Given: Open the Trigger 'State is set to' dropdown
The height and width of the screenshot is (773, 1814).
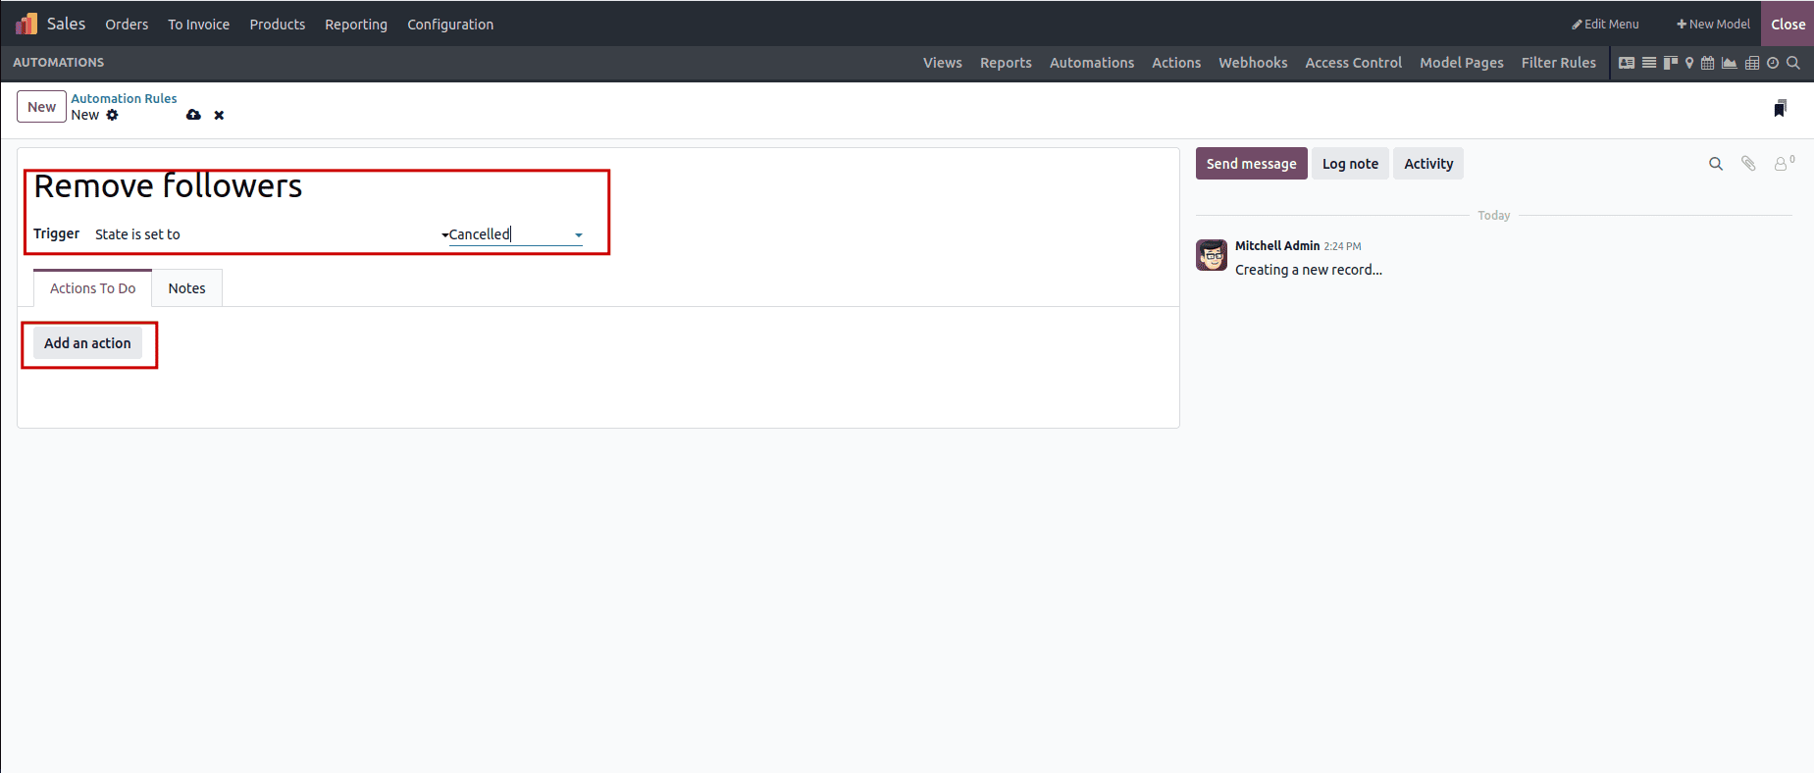Looking at the screenshot, I should (271, 234).
